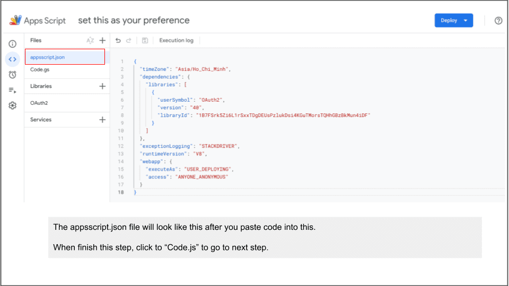Click the Redo arrow in toolbar
Viewport: 509px width, 286px height.
tap(129, 40)
